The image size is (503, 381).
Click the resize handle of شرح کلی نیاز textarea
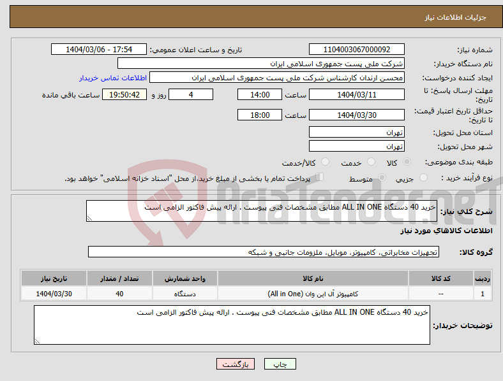click(89, 219)
